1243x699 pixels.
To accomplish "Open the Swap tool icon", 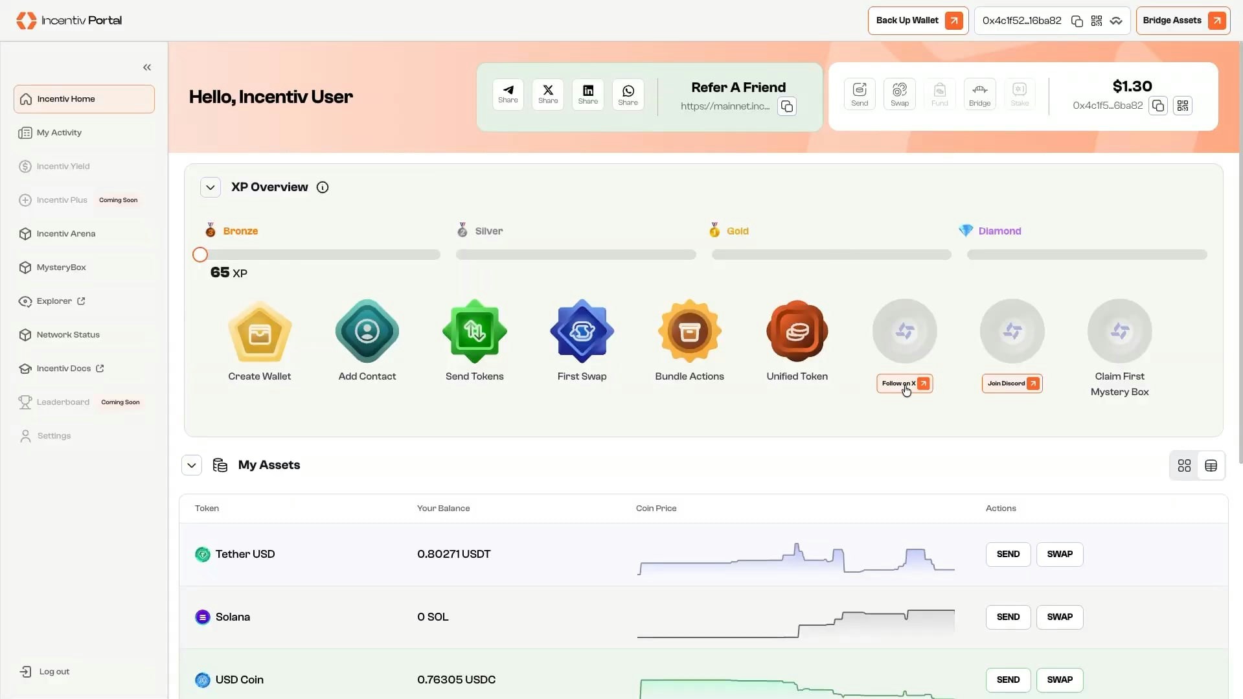I will pos(899,93).
